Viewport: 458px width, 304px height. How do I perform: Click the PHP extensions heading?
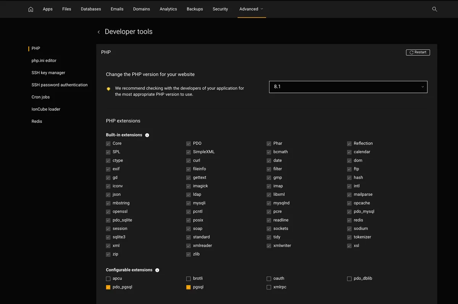pos(123,121)
